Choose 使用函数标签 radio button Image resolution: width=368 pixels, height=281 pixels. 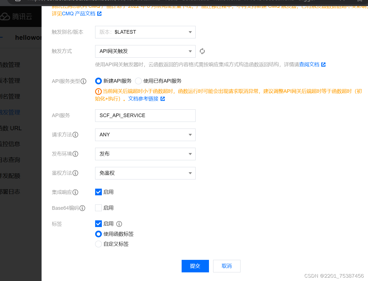[x=98, y=234]
